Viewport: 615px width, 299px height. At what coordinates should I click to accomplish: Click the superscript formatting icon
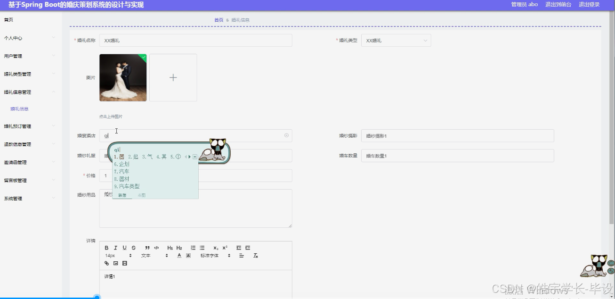pyautogui.click(x=224, y=247)
